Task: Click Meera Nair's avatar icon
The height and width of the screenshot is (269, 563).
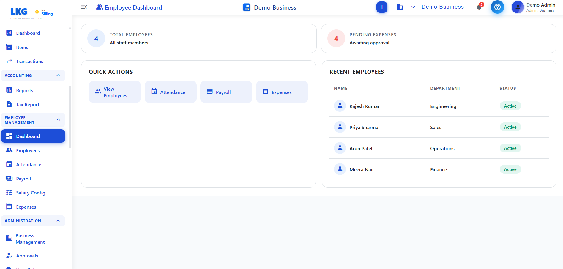Action: [x=340, y=169]
